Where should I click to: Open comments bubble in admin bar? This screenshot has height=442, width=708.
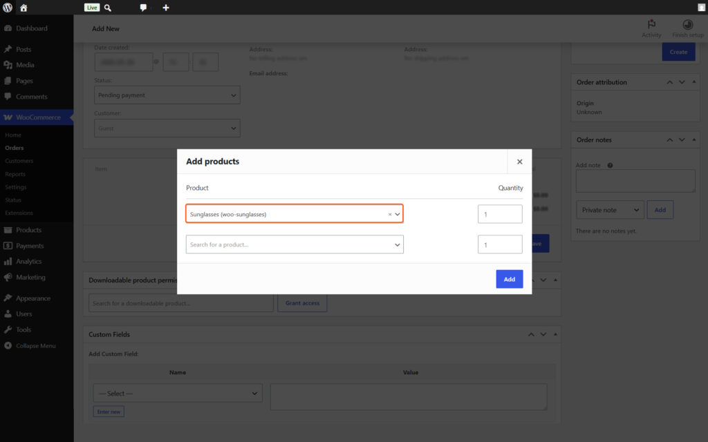tap(143, 8)
